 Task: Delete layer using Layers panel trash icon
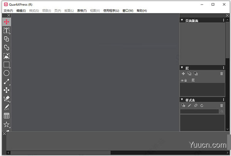(x=222, y=74)
